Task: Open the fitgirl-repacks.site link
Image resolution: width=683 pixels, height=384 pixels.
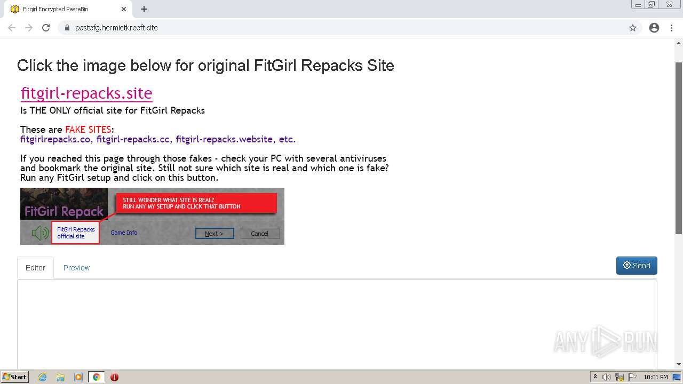Action: point(86,93)
